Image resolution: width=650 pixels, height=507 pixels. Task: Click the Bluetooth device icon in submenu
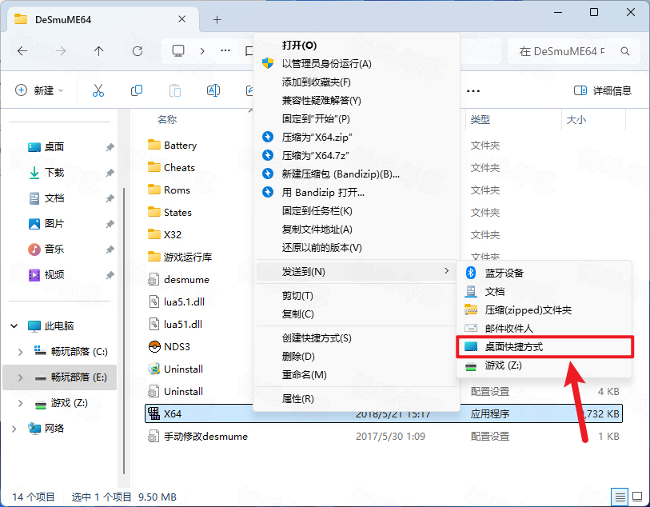tap(470, 273)
